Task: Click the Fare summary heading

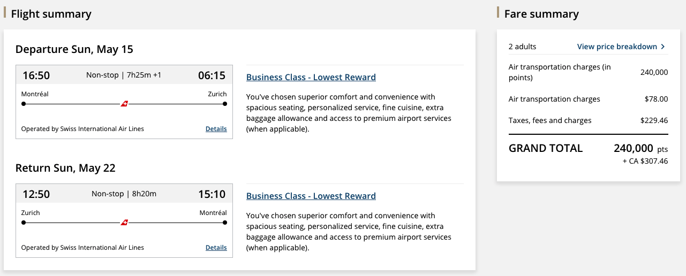Action: pyautogui.click(x=541, y=14)
